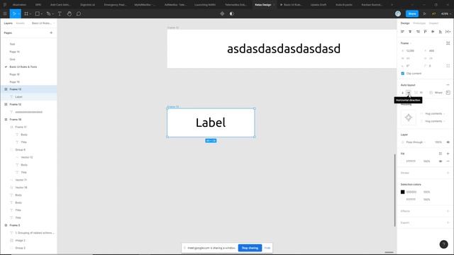The width and height of the screenshot is (454, 255).
Task: Select the Frame 13 layer
Action: tap(29, 89)
